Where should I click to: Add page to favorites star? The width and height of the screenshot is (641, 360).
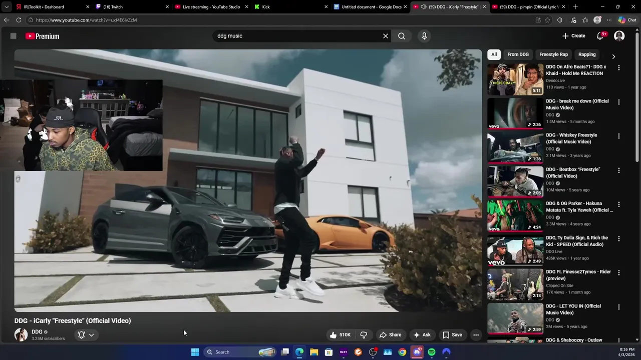pyautogui.click(x=548, y=20)
